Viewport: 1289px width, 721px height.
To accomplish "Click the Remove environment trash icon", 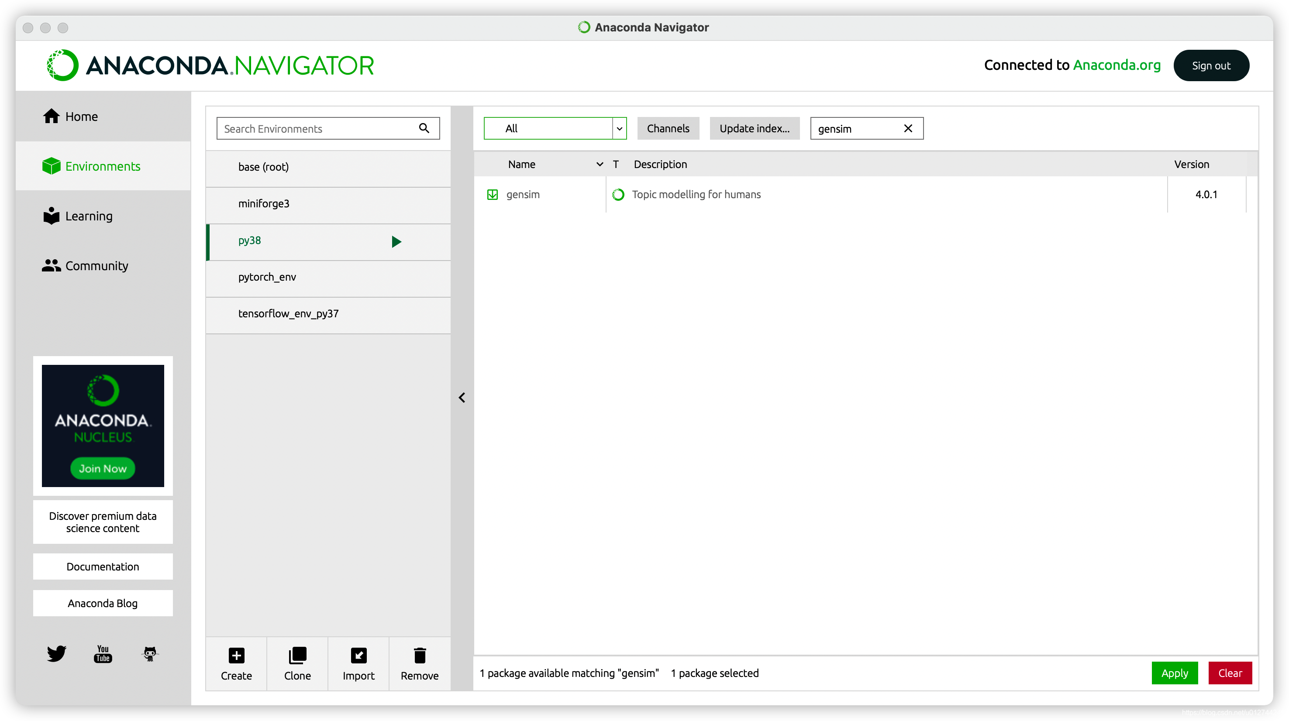I will [419, 655].
